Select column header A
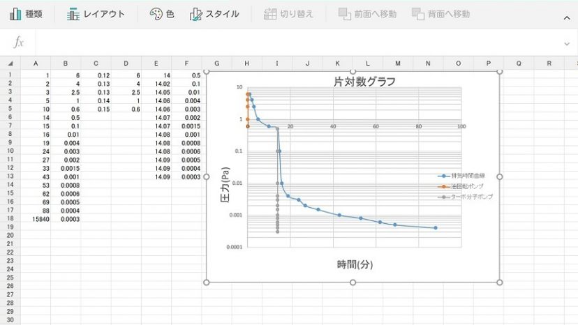Screen dimensions: 578x325 pos(35,63)
